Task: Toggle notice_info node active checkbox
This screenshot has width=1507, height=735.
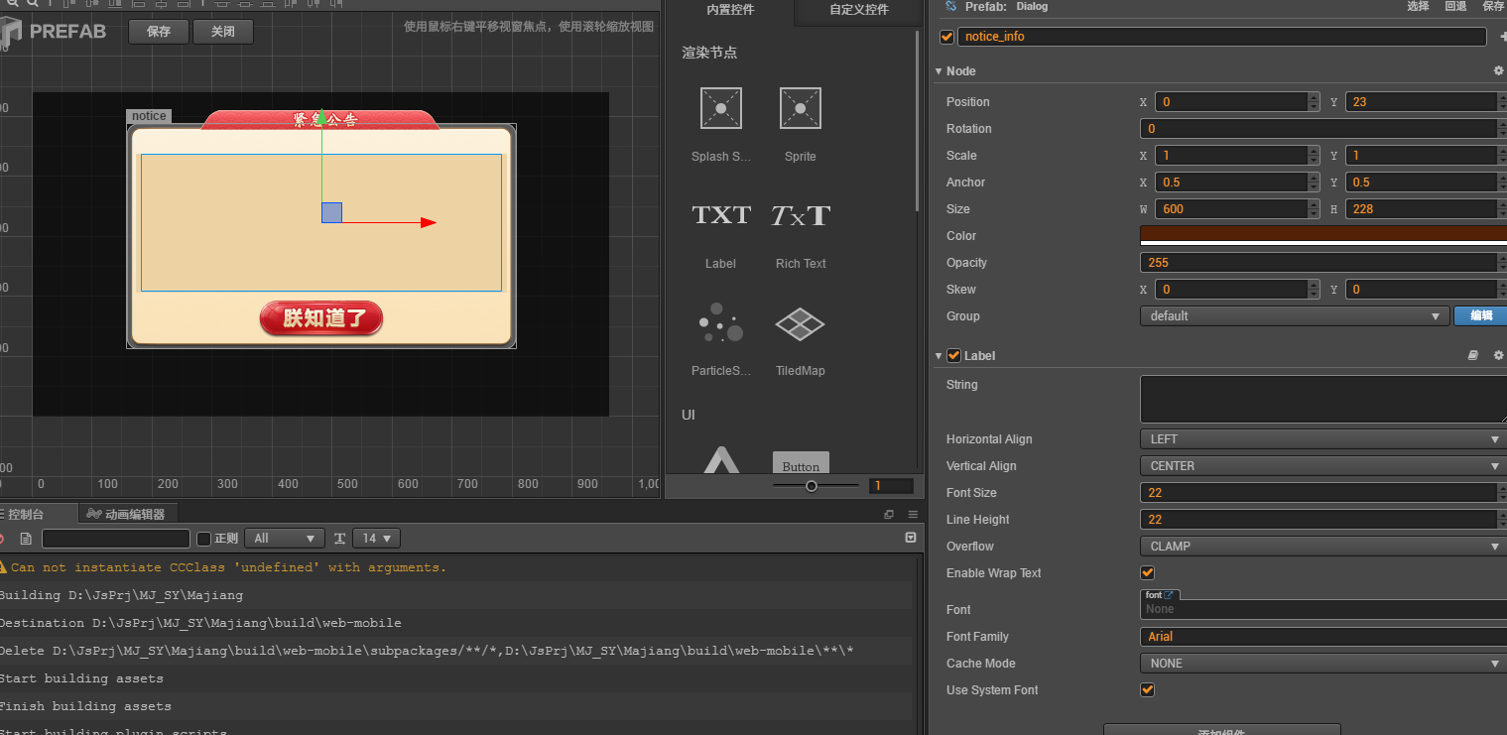Action: (x=946, y=37)
